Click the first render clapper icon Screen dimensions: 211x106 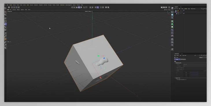point(162,7)
